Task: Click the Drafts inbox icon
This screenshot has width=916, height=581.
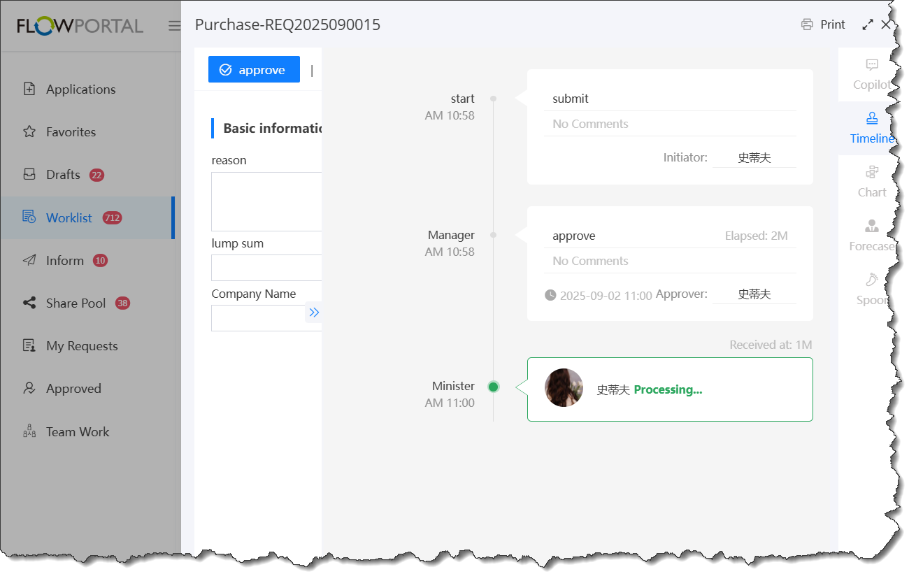Action: pyautogui.click(x=29, y=175)
